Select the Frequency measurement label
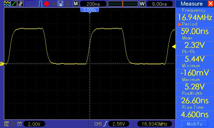 click(x=194, y=10)
